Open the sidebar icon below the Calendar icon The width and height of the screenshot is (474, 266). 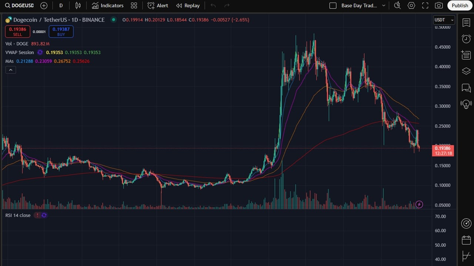click(x=466, y=256)
